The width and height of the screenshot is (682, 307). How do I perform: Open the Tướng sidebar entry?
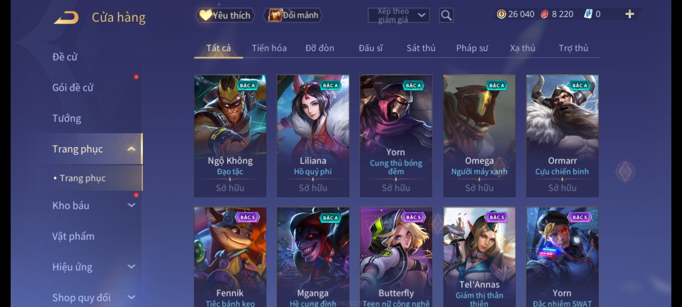[x=66, y=118]
